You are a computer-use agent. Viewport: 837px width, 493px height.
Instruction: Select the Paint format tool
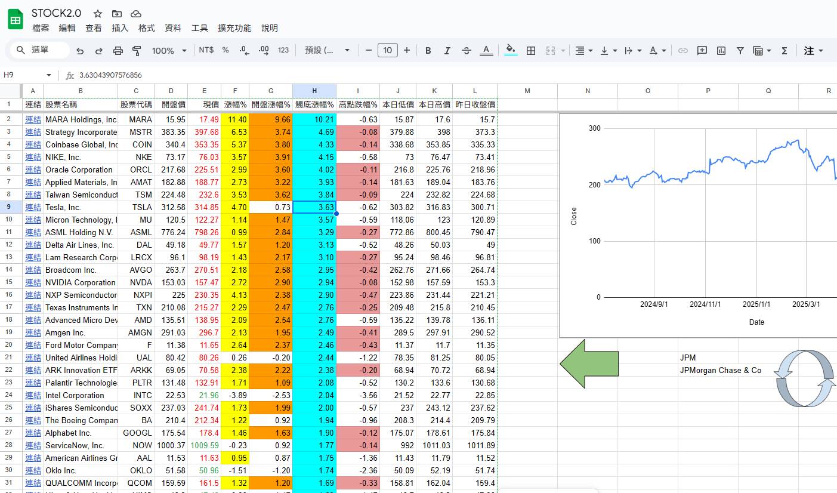(137, 51)
